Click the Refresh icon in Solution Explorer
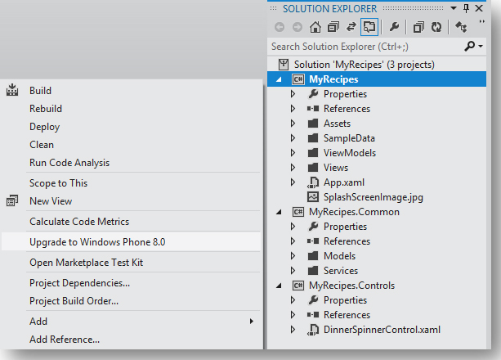501x360 pixels. 436,27
